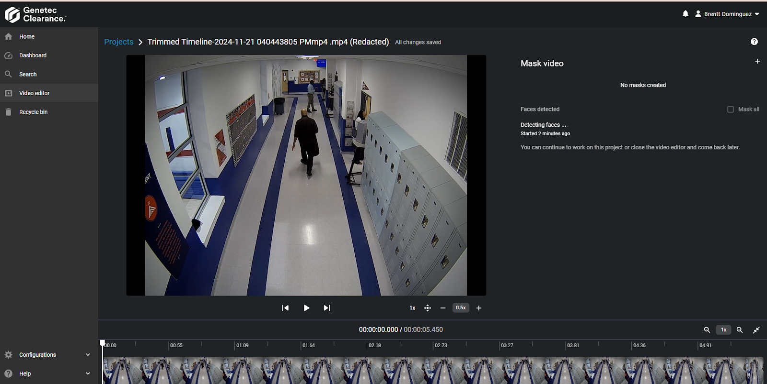This screenshot has height=384, width=767.
Task: Open the Dashboard page
Action: point(33,55)
